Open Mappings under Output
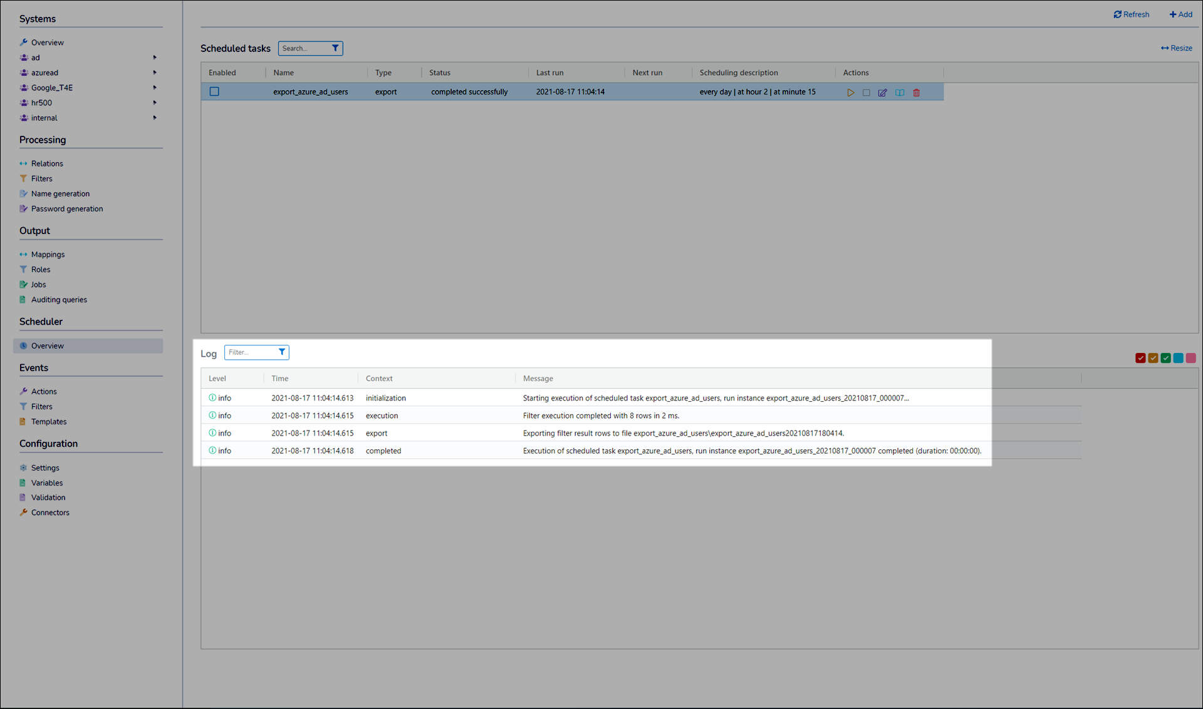Image resolution: width=1203 pixels, height=709 pixels. point(48,255)
